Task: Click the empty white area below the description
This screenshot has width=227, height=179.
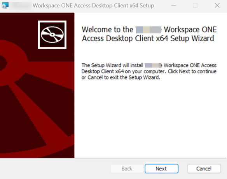Action: 150,118
